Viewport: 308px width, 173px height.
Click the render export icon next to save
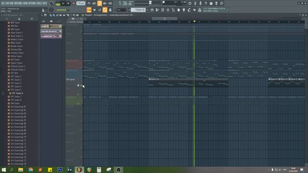(x=216, y=3)
